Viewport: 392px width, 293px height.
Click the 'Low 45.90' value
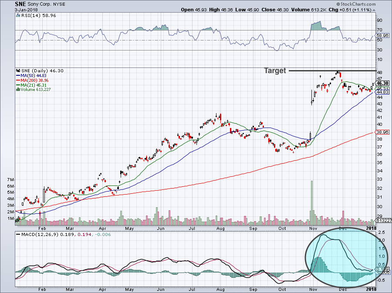(x=247, y=10)
